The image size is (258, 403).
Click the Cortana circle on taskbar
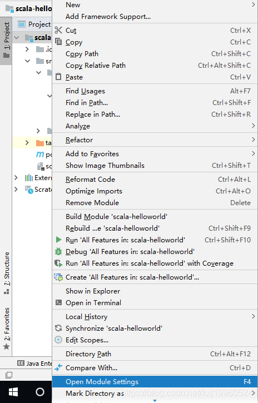click(x=40, y=392)
